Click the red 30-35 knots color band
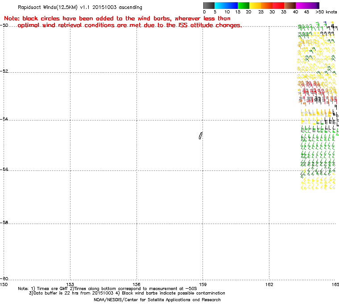 pos(278,5)
